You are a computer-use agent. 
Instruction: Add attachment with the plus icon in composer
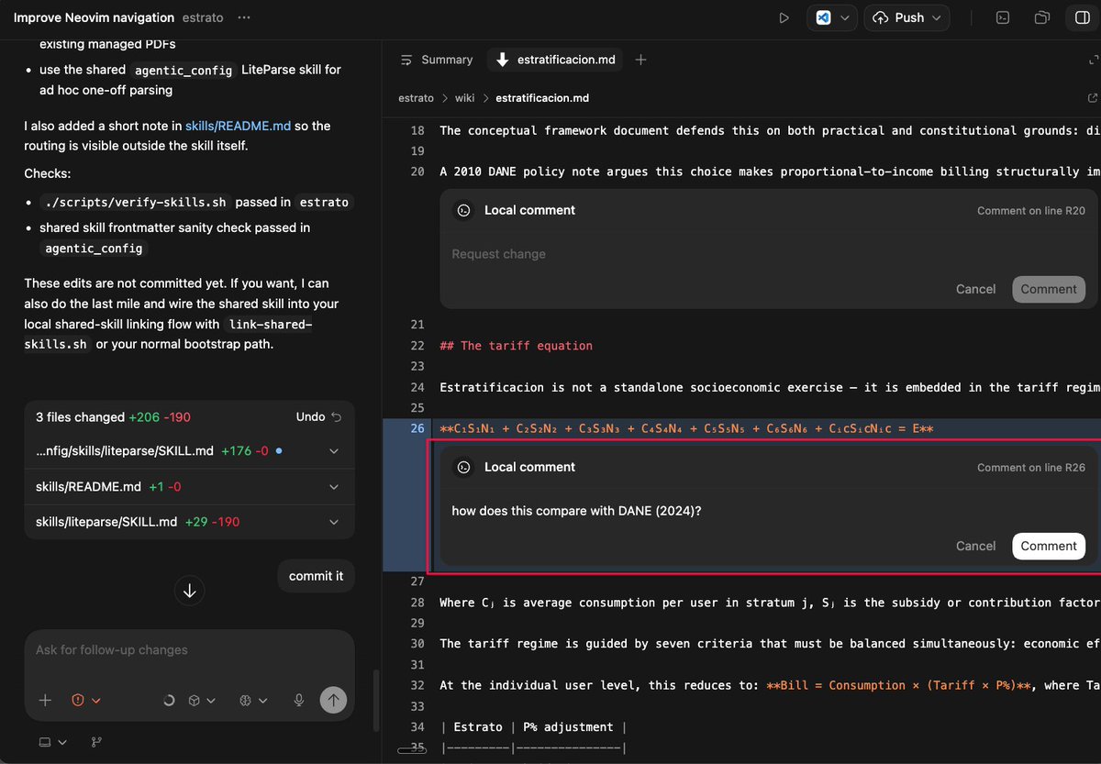point(45,700)
